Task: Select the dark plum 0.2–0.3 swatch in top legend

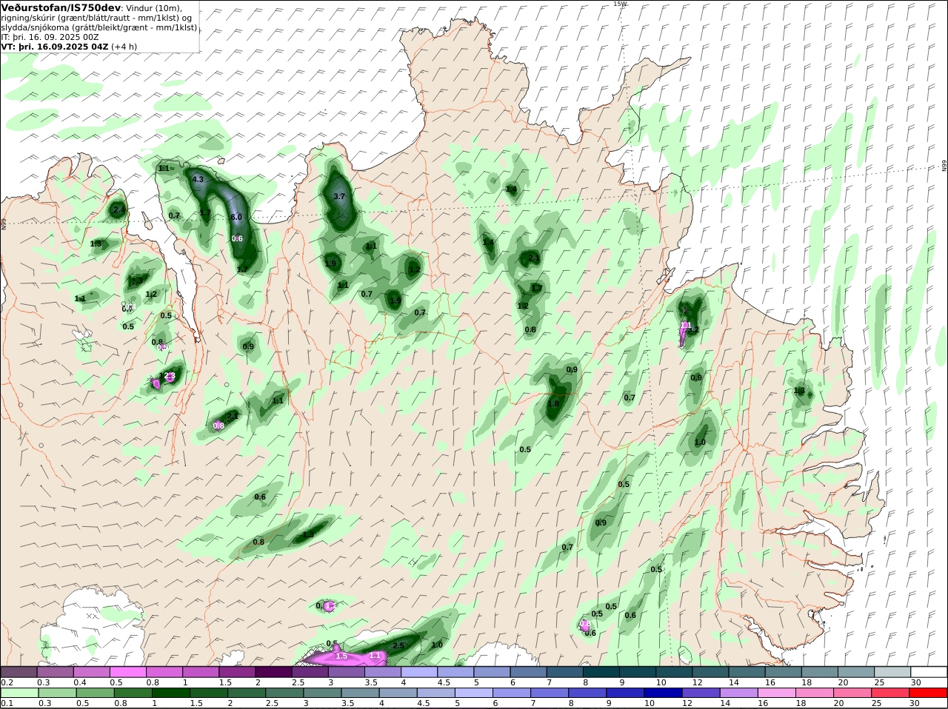Action: (19, 672)
